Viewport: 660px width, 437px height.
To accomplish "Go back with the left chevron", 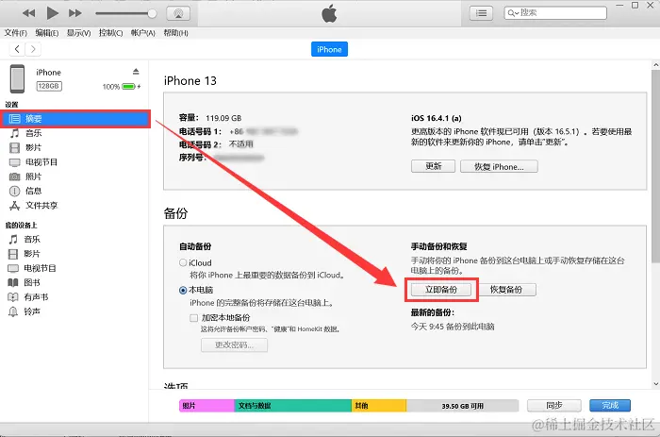I will 17,49.
